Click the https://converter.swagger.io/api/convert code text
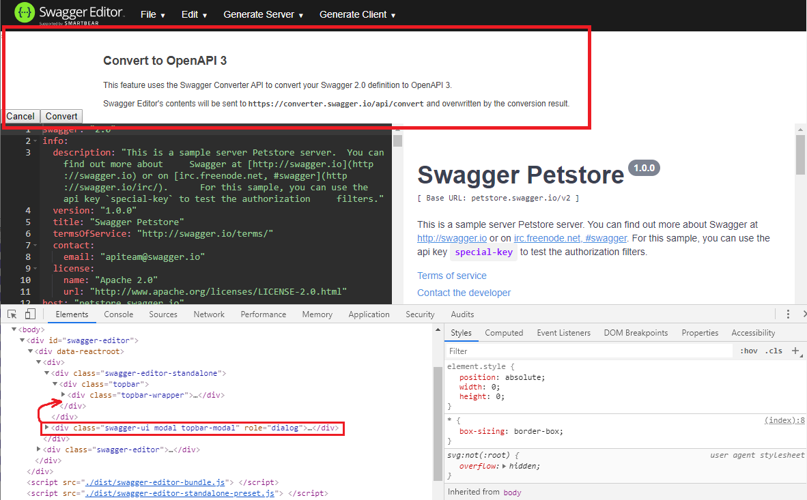This screenshot has height=500, width=807. click(335, 104)
